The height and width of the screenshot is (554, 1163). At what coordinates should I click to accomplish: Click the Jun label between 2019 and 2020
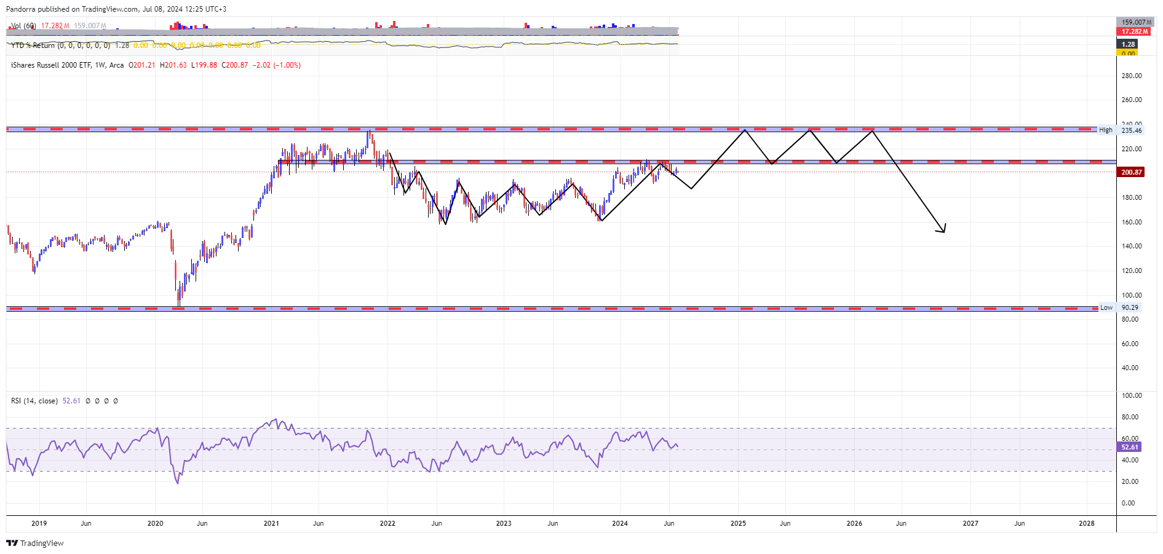86,523
